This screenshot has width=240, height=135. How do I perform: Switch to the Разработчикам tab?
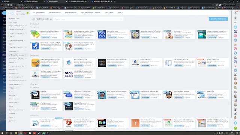point(70,12)
